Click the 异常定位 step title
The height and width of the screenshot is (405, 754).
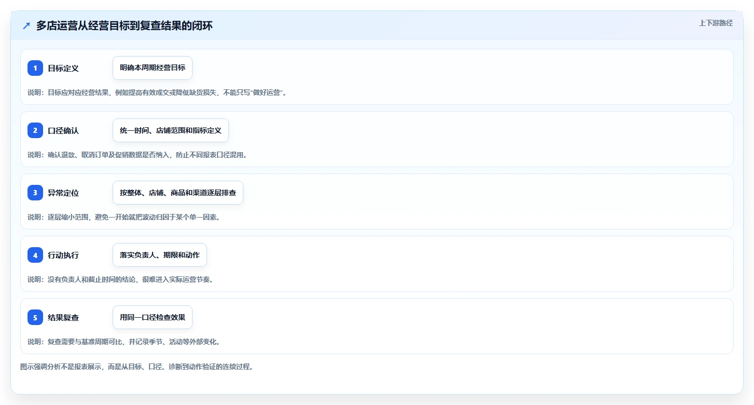63,193
